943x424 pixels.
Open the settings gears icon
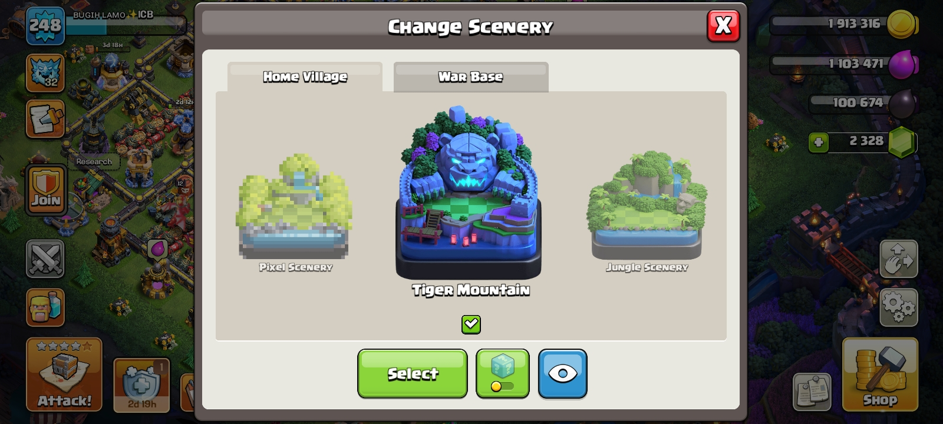click(899, 307)
